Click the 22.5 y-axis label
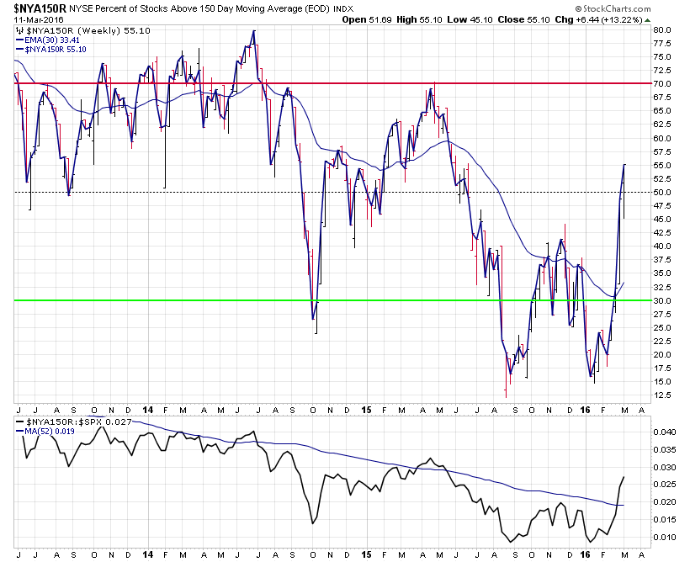690x562 pixels. pos(662,342)
